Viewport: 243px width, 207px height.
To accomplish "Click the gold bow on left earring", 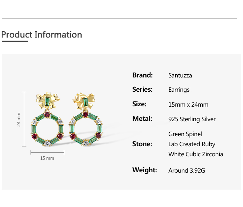I will (48, 101).
